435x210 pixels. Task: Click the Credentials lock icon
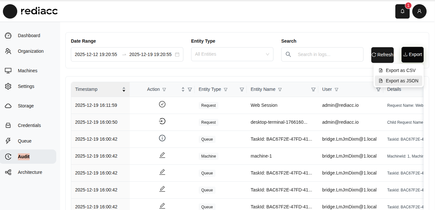click(8, 125)
